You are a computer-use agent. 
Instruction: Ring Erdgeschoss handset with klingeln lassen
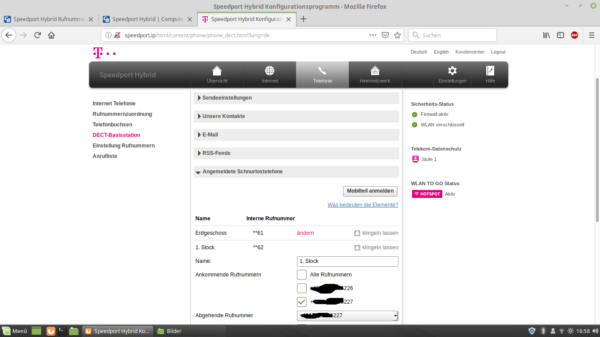pos(376,233)
